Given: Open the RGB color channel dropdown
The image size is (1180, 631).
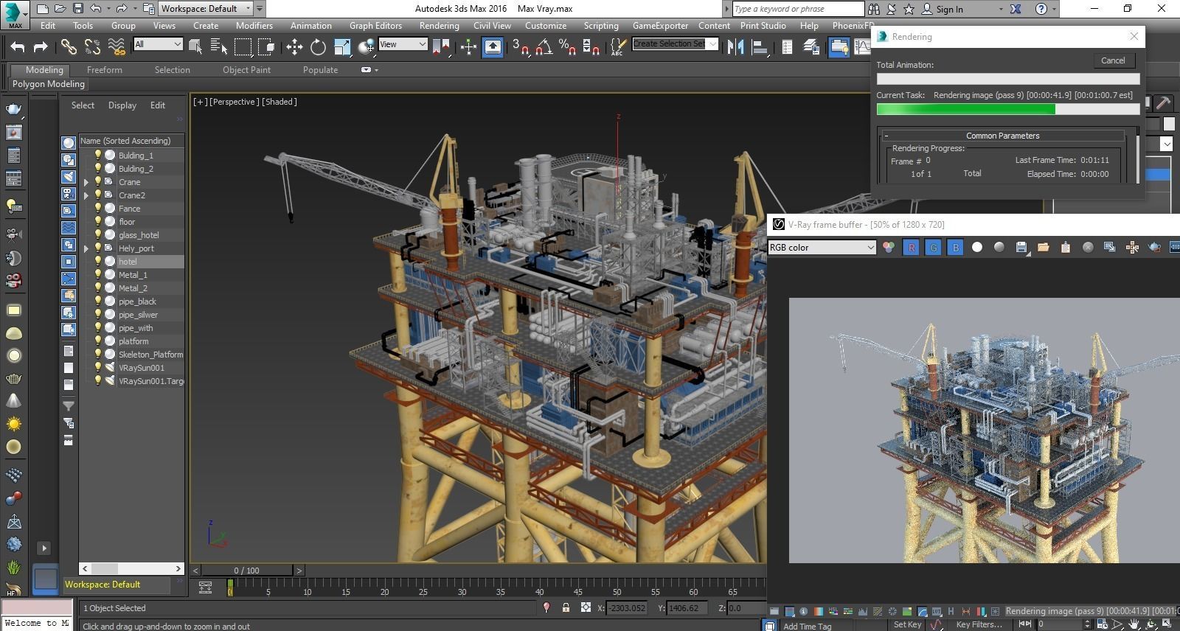Looking at the screenshot, I should click(x=822, y=248).
